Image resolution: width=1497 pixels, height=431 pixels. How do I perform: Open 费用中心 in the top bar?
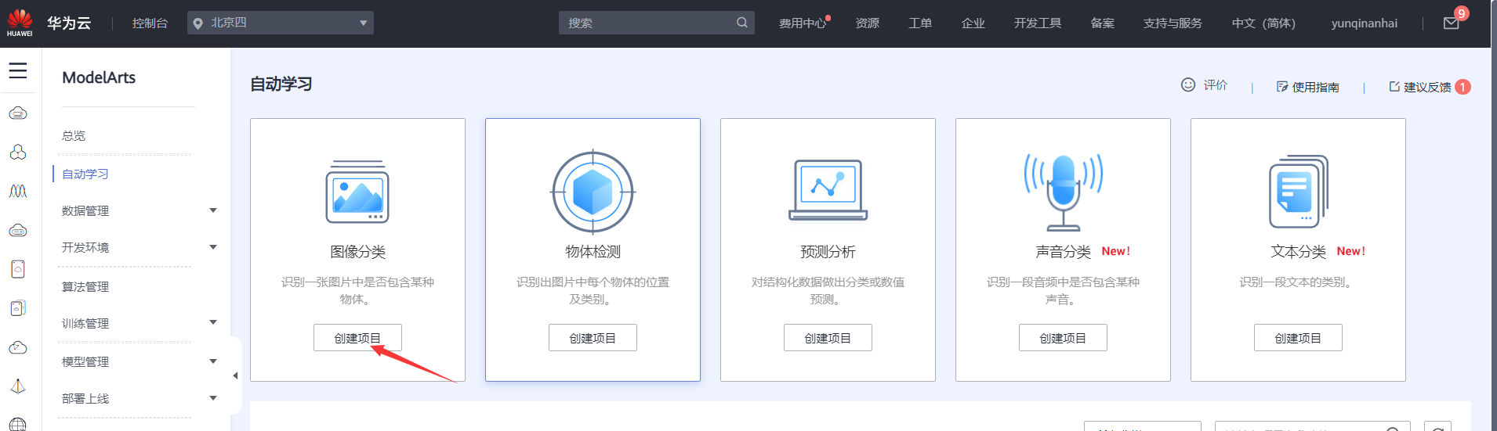803,23
